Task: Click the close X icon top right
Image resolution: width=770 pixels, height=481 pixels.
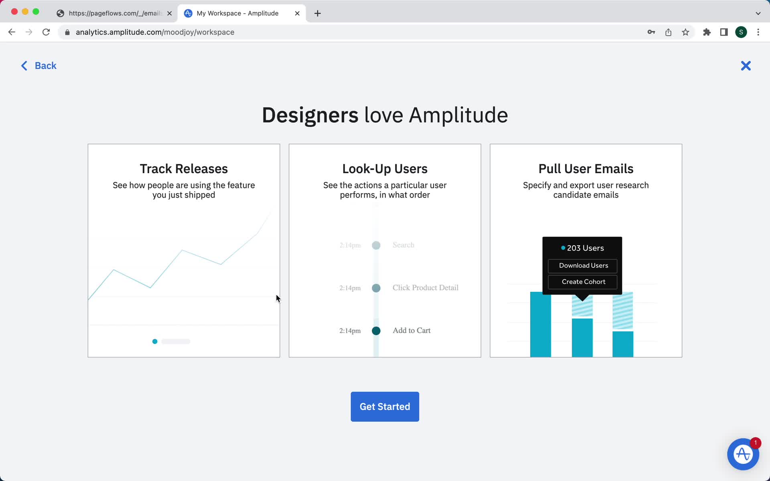Action: pos(746,66)
